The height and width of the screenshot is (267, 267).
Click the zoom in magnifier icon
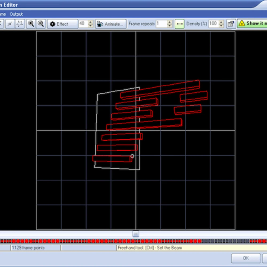[x=31, y=24]
